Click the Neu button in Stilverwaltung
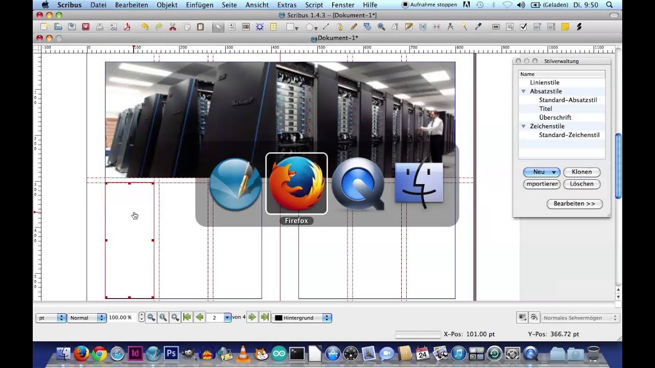This screenshot has height=368, width=655. [x=542, y=172]
